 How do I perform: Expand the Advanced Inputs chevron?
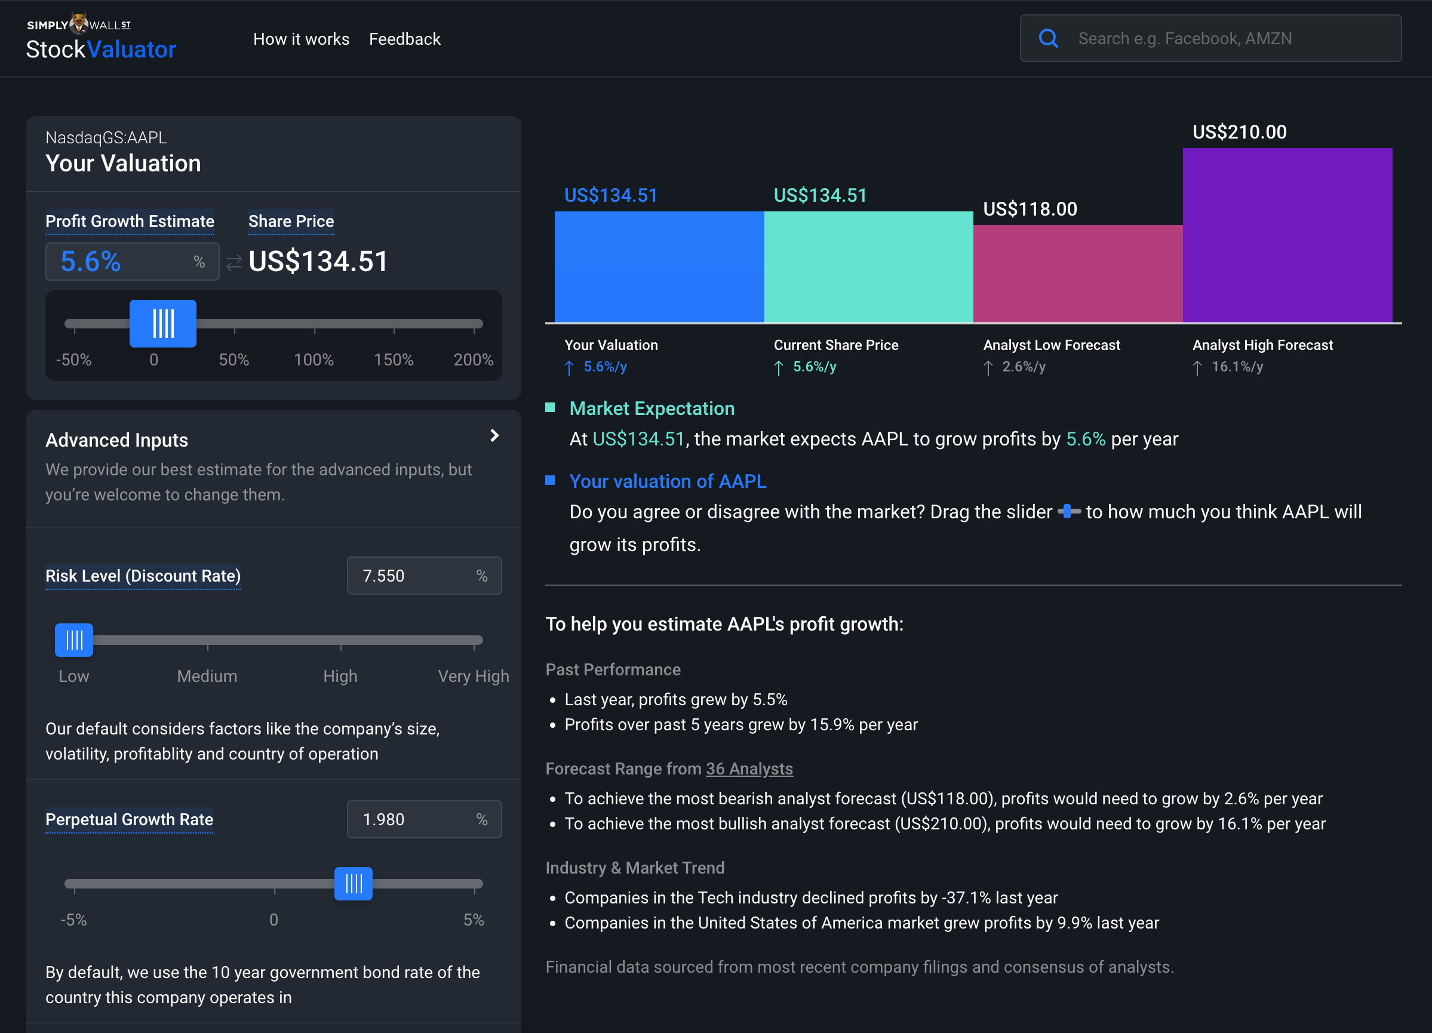pos(494,436)
